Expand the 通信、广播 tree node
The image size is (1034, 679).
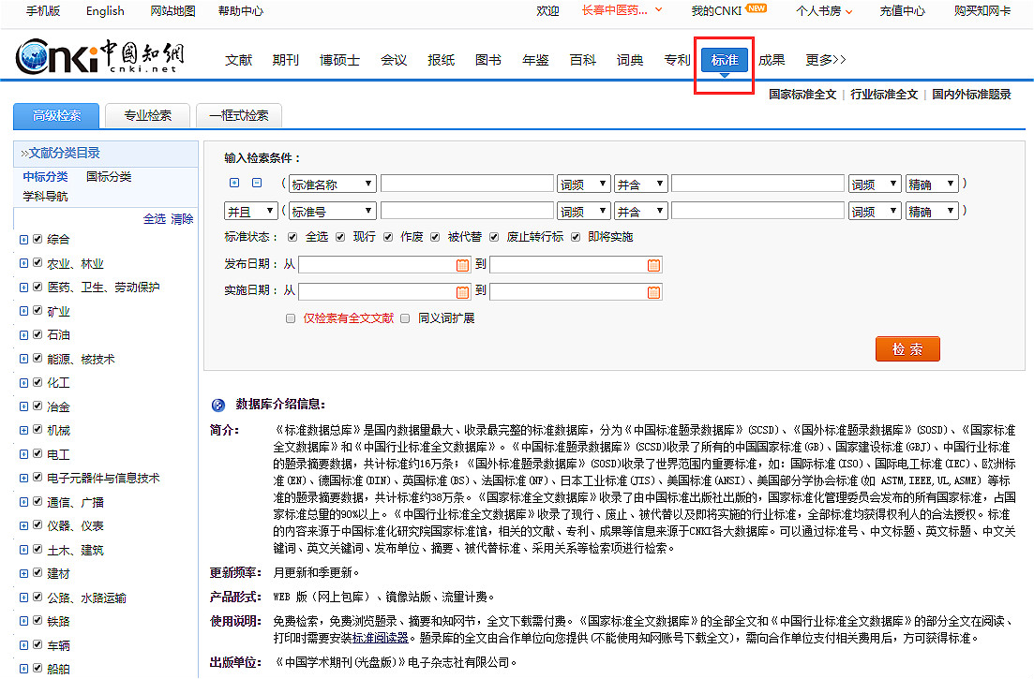click(x=23, y=502)
